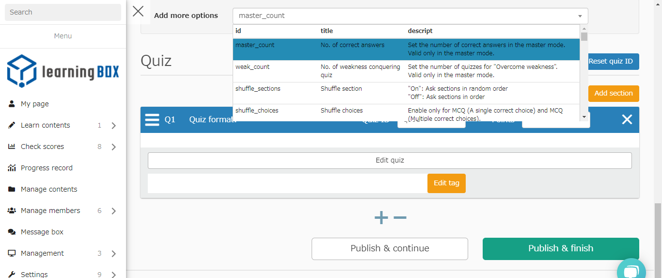Open My page from sidebar
The image size is (662, 278).
pyautogui.click(x=34, y=104)
